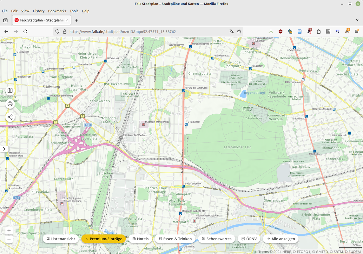This screenshot has height=254, width=363.
Task: Zoom in with the plus button
Action: click(9, 231)
